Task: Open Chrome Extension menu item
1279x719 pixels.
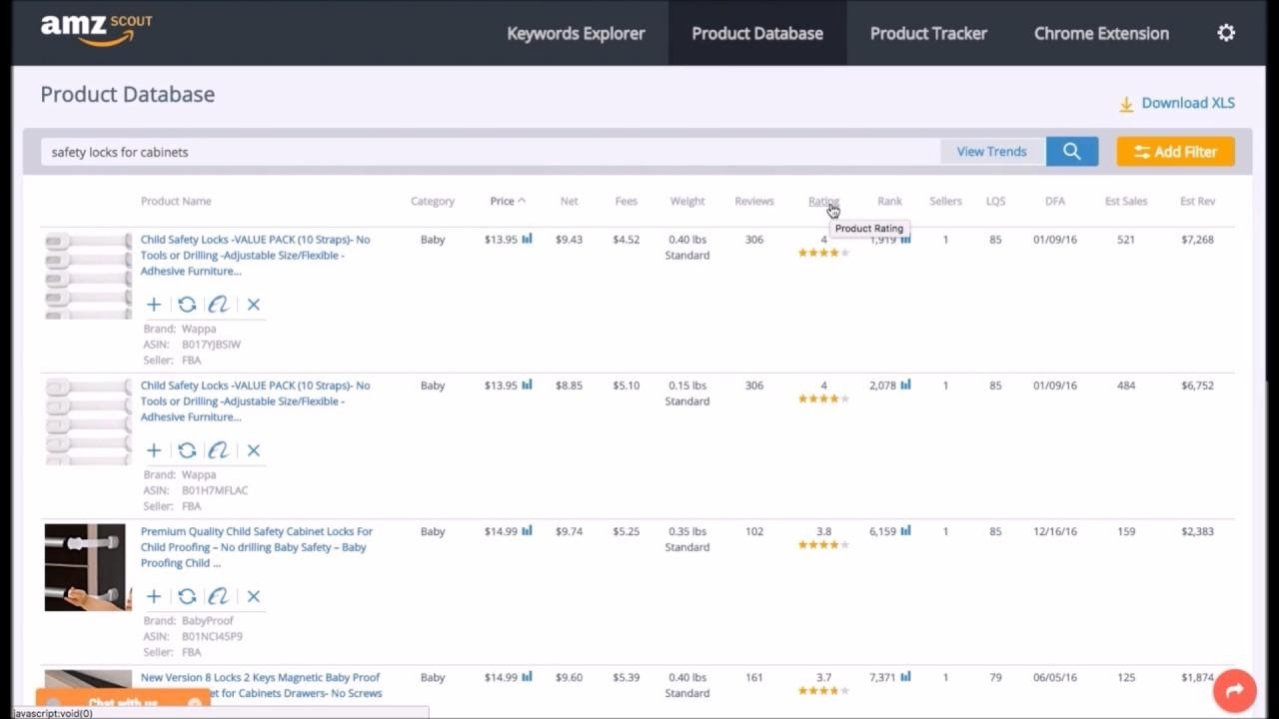Action: [1101, 33]
